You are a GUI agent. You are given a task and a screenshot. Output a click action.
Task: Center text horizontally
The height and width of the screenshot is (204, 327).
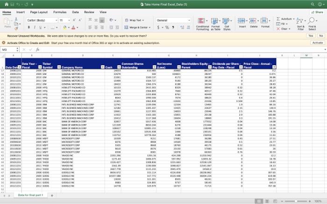tap(96, 27)
